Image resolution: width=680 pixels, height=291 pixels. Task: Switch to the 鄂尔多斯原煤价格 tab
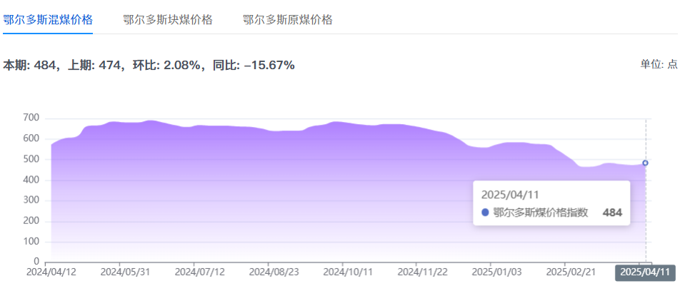click(288, 20)
